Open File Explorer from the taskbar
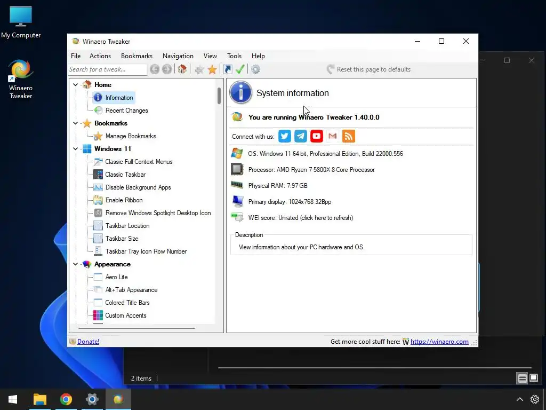Screen dimensions: 546x410 (39, 399)
